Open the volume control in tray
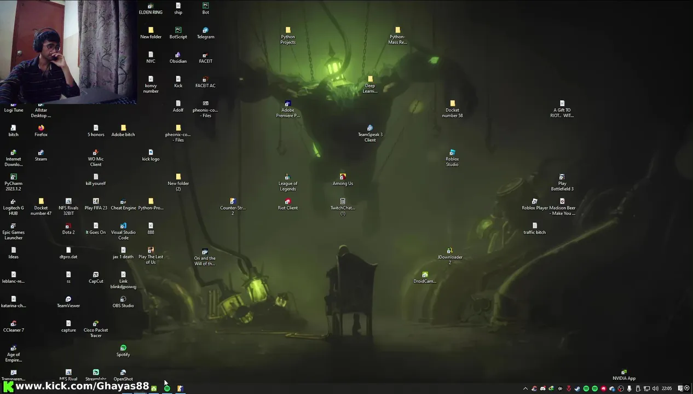Screen dimensions: 693x394 (655, 389)
